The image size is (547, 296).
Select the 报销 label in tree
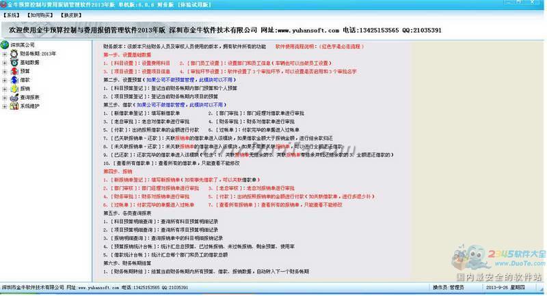click(x=25, y=89)
